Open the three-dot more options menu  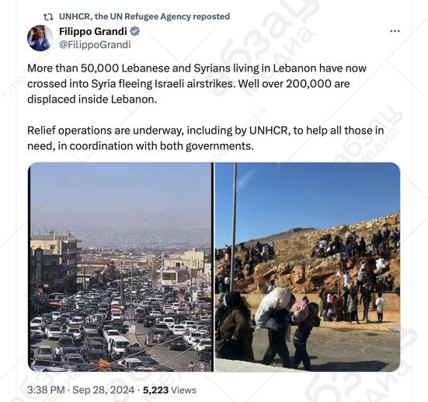[x=395, y=31]
